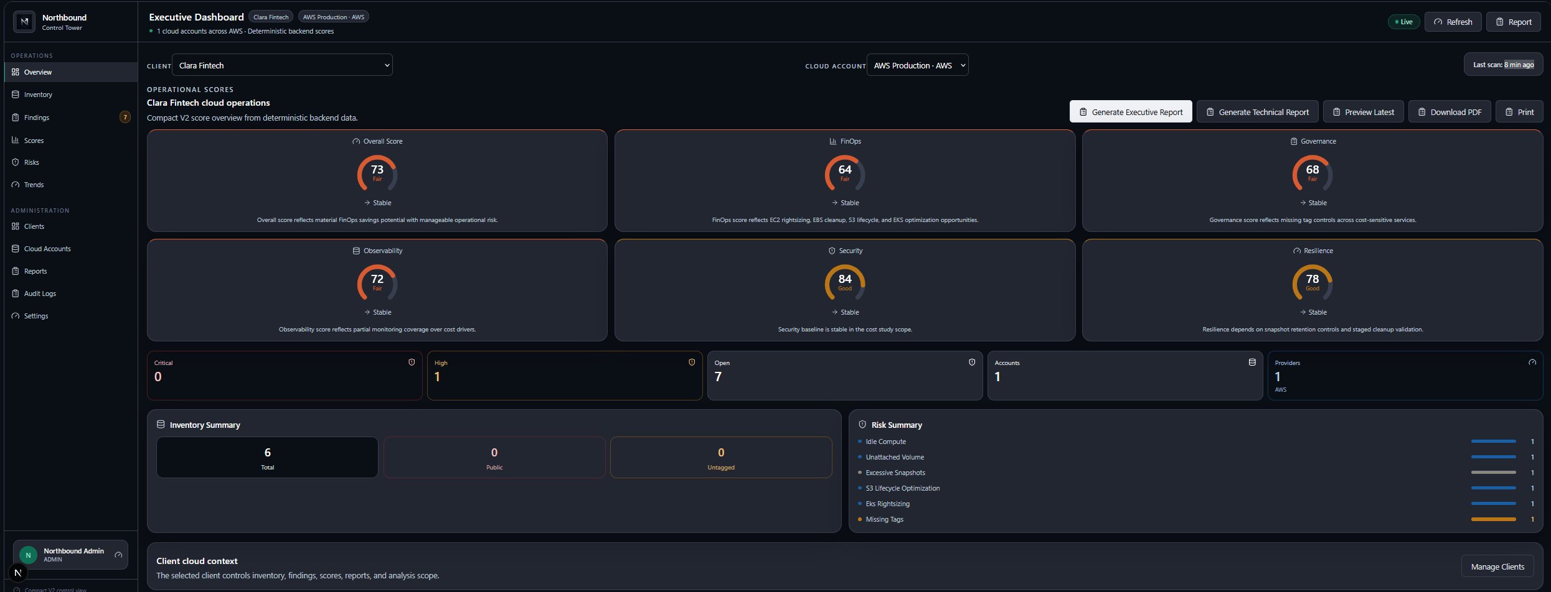Click the AWS Production header chip

(x=333, y=17)
